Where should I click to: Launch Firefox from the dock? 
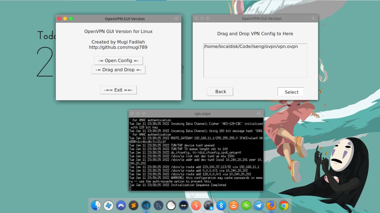click(x=271, y=205)
